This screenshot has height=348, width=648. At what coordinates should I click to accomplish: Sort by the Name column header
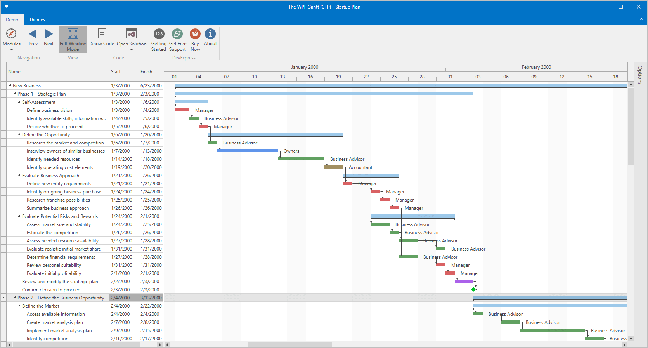click(x=58, y=72)
